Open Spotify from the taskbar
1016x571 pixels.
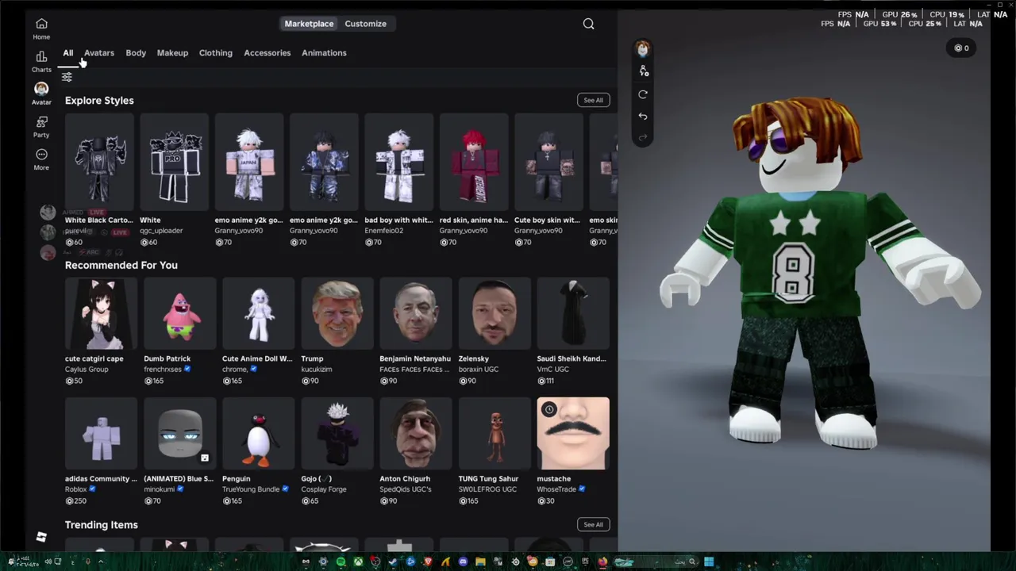(x=341, y=562)
